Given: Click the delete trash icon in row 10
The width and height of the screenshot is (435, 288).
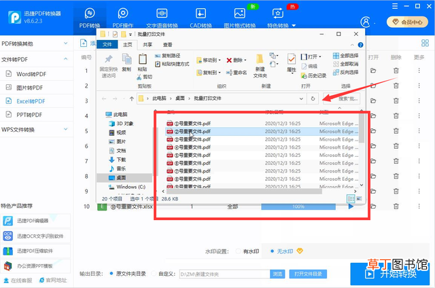Looking at the screenshot, I should pyautogui.click(x=396, y=206).
